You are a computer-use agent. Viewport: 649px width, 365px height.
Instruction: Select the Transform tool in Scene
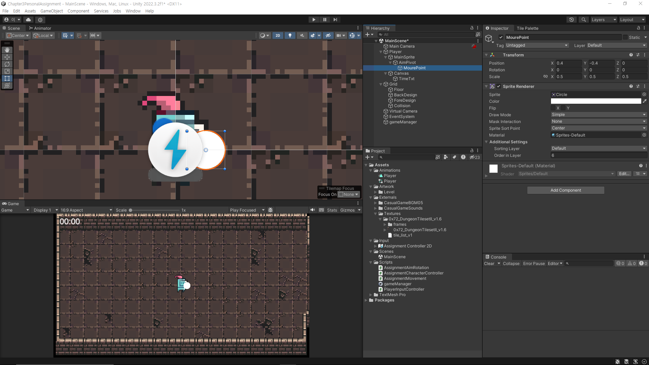(7, 86)
